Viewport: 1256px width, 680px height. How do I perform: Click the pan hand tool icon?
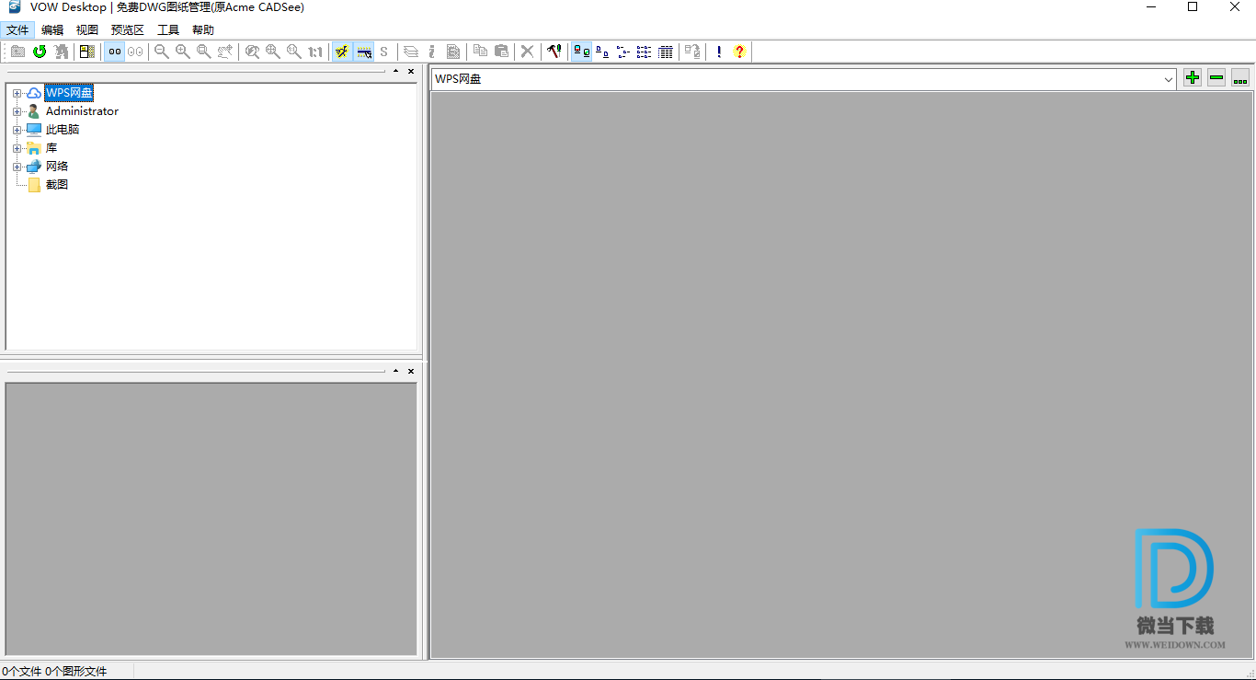pos(225,52)
